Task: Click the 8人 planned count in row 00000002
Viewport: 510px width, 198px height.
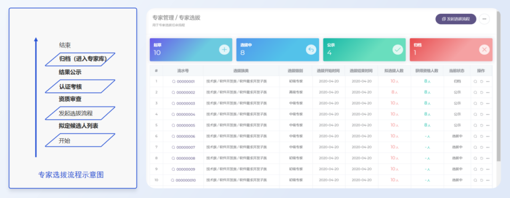Action: pyautogui.click(x=394, y=93)
